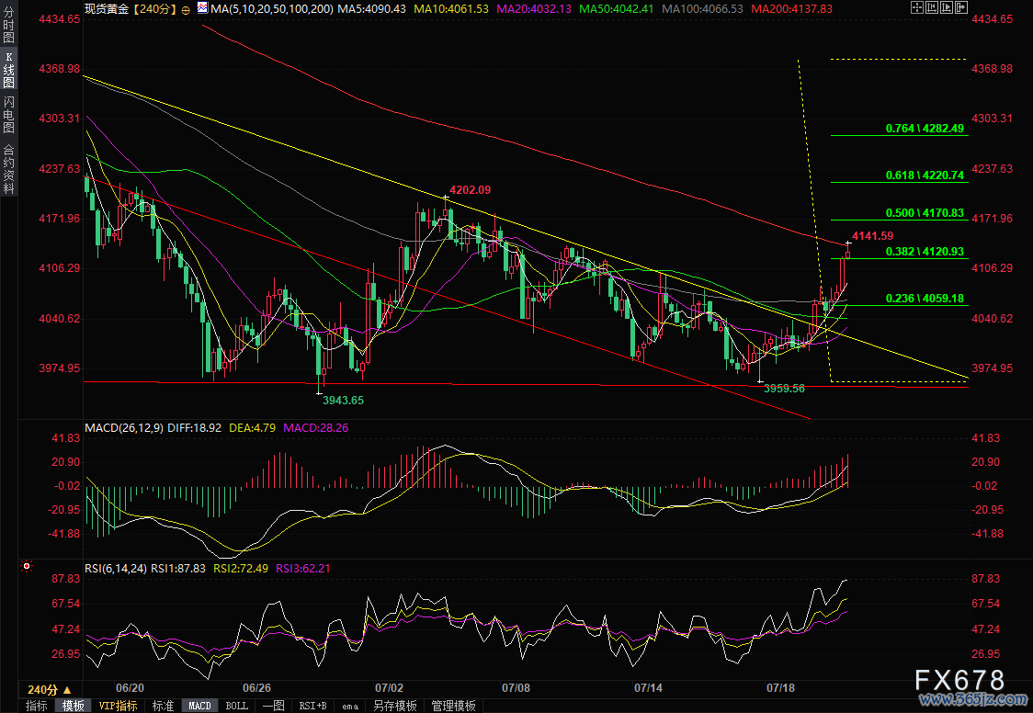Image resolution: width=1033 pixels, height=713 pixels.
Task: Open the 合约资料 side tab
Action: [x=8, y=168]
